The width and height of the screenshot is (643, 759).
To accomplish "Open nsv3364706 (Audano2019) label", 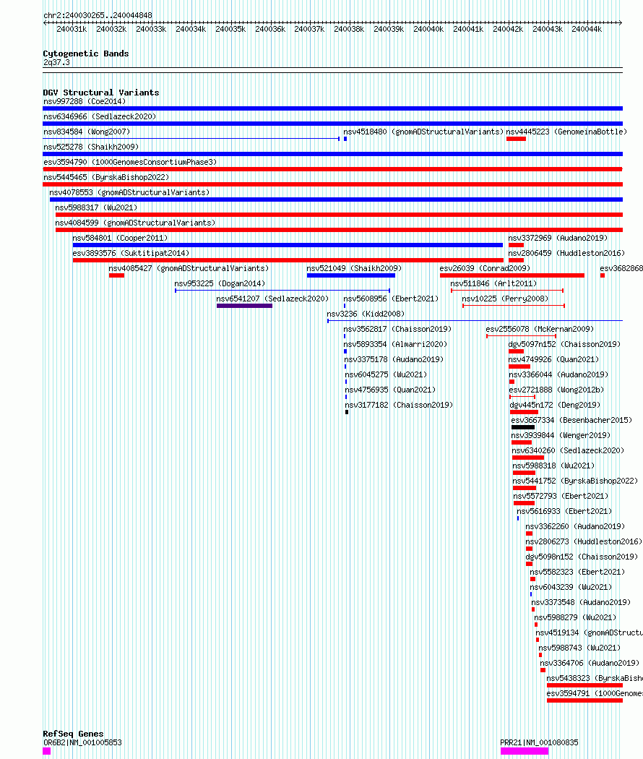I will tap(590, 663).
